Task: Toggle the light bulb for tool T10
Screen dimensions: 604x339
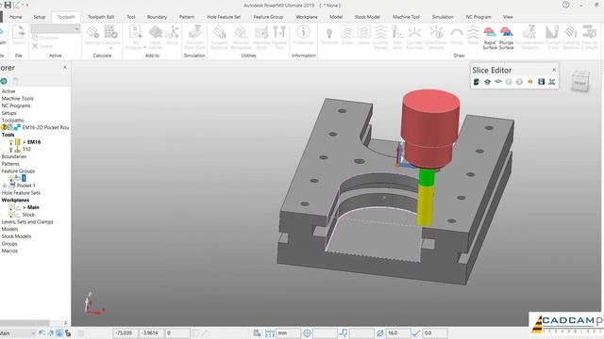Action: tap(10, 149)
